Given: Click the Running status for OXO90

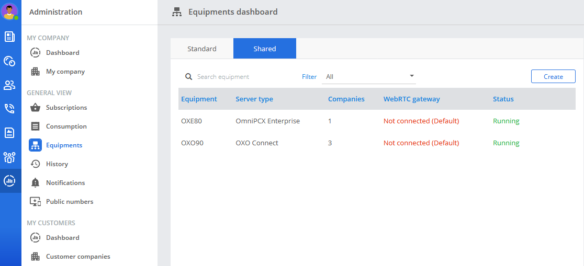Looking at the screenshot, I should tap(506, 143).
